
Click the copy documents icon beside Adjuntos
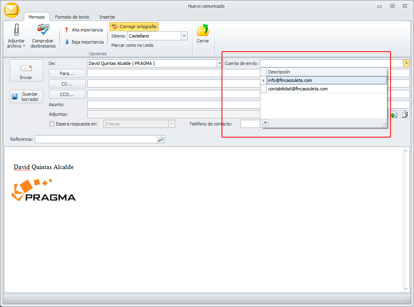pyautogui.click(x=405, y=114)
